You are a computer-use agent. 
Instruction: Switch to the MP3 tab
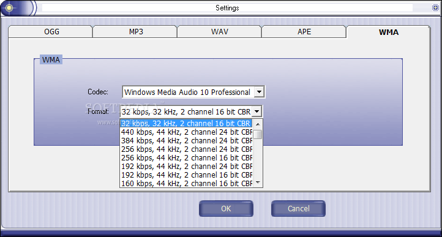[135, 31]
